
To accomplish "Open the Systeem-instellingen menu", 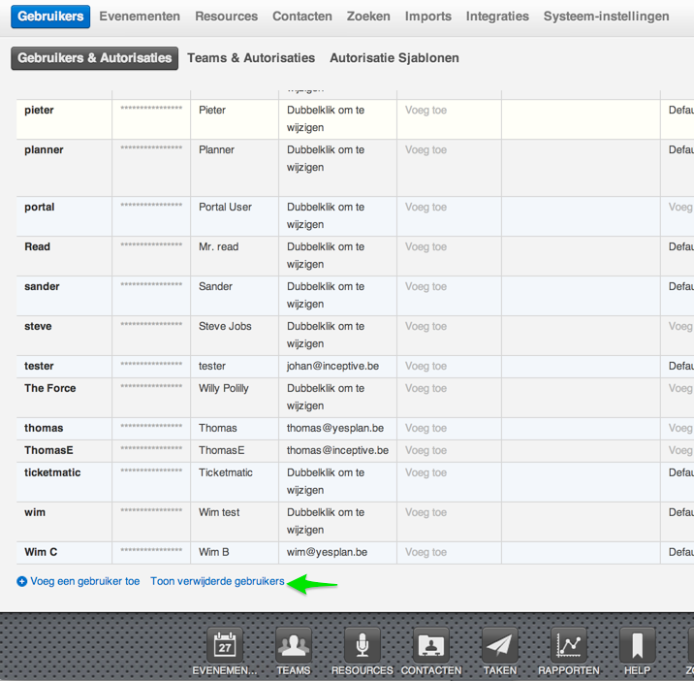I will pyautogui.click(x=606, y=16).
